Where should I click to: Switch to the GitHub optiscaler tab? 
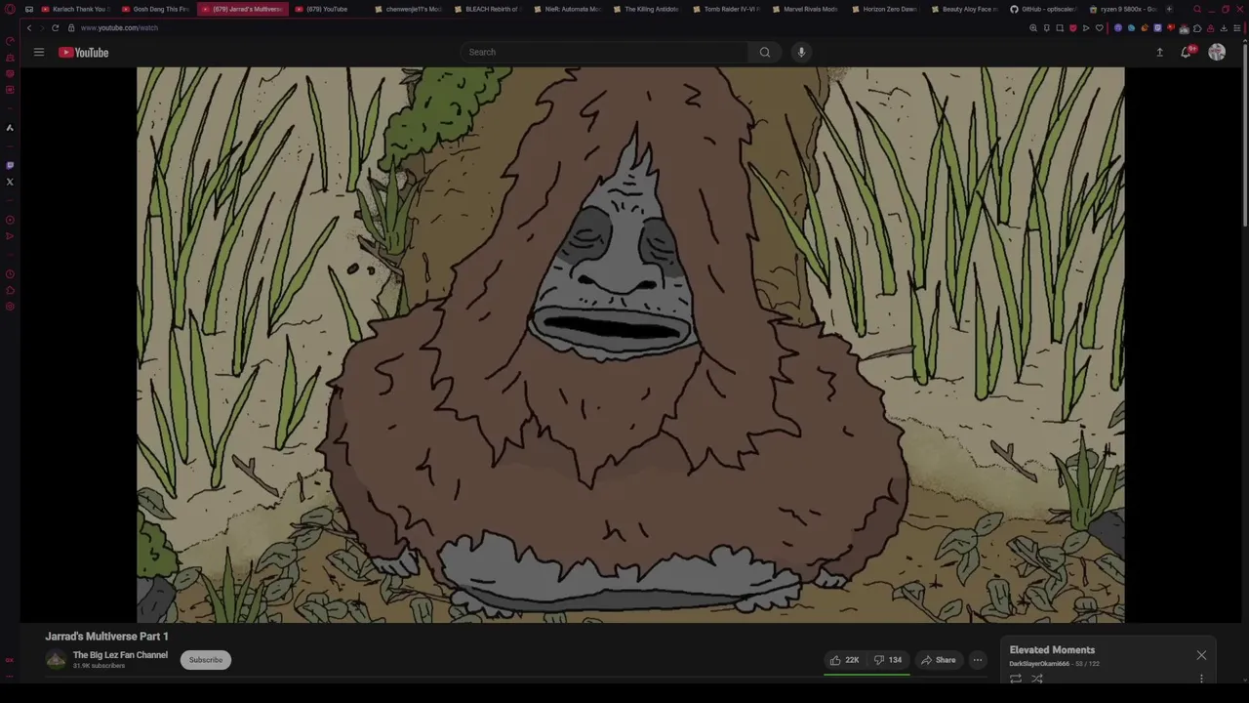click(x=1043, y=9)
